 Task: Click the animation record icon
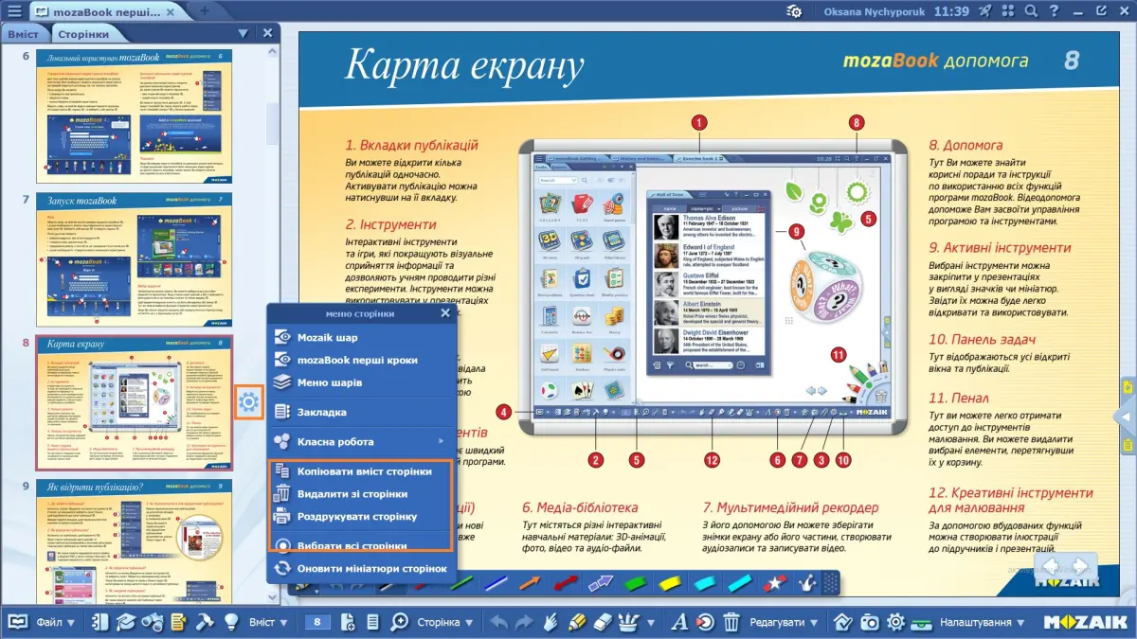pyautogui.click(x=705, y=622)
